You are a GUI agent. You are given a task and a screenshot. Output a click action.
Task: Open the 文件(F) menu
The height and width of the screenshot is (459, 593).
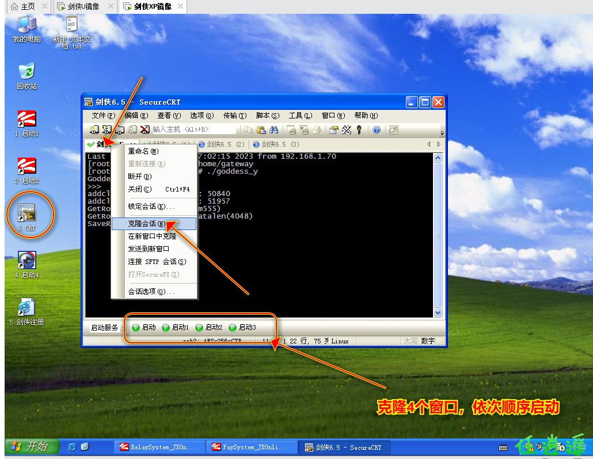[x=104, y=116]
